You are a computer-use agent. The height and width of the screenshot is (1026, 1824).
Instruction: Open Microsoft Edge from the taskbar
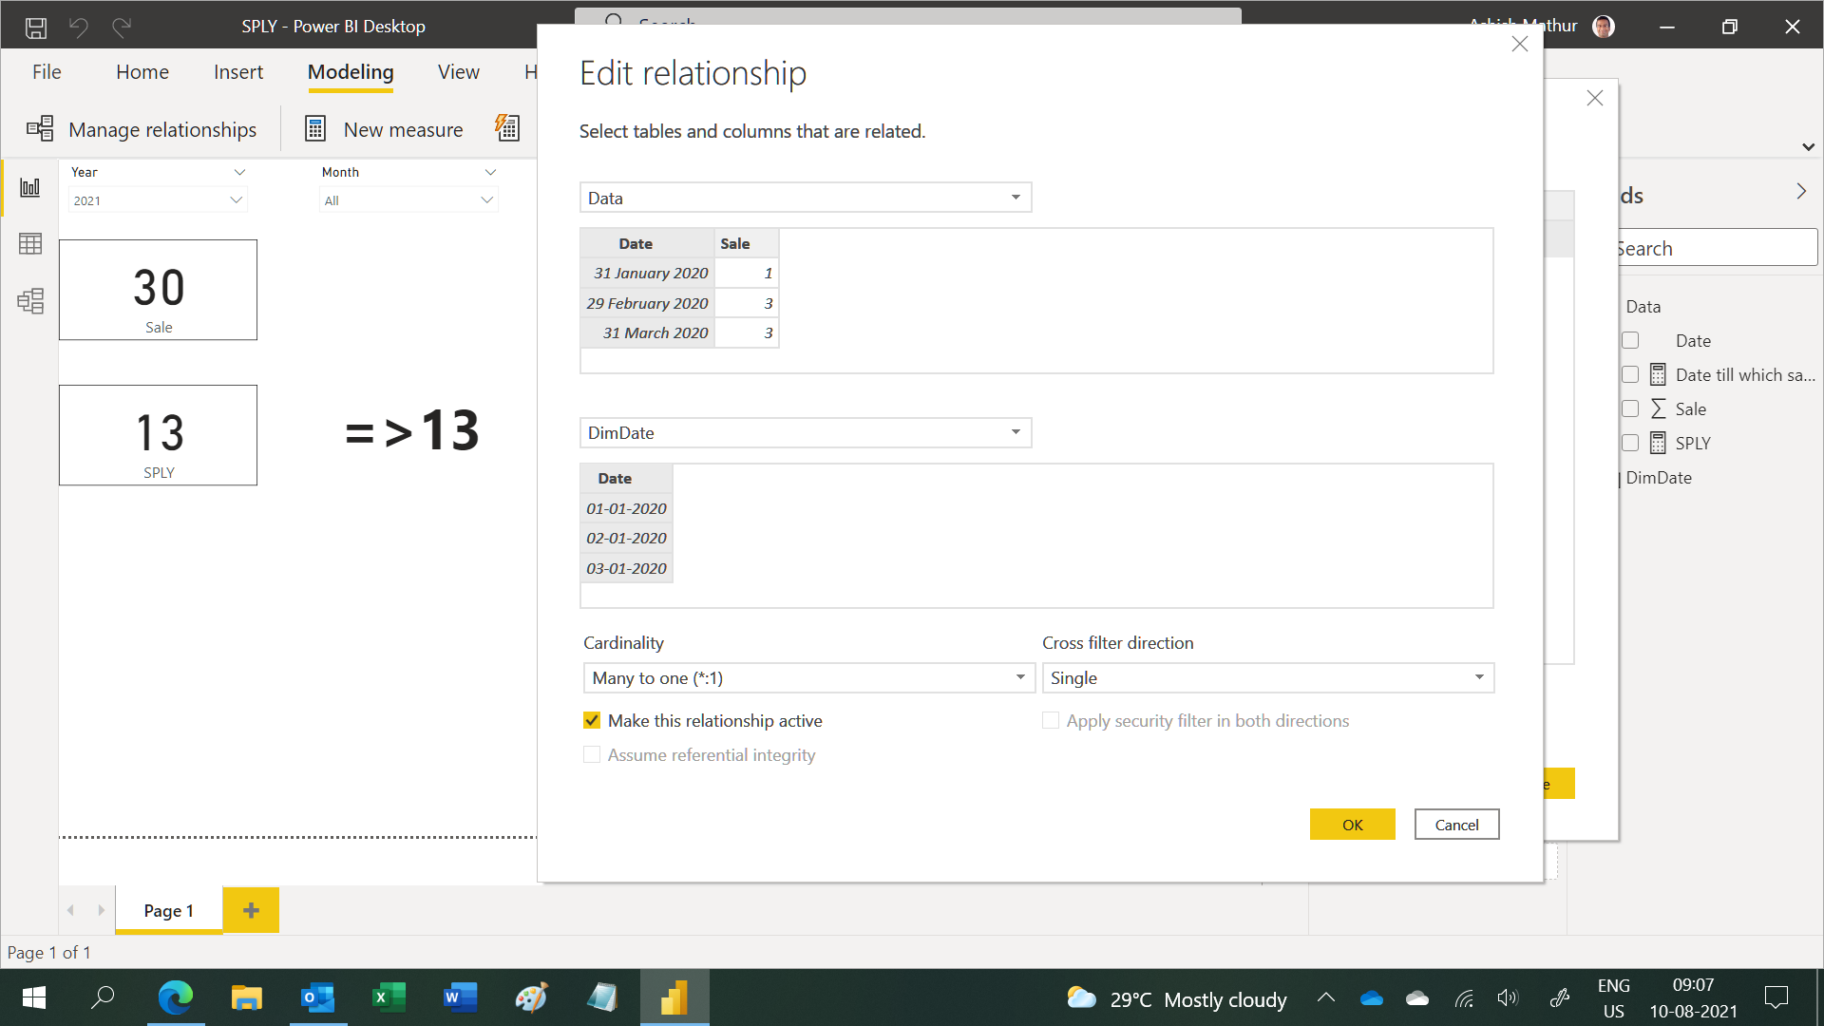(x=176, y=997)
